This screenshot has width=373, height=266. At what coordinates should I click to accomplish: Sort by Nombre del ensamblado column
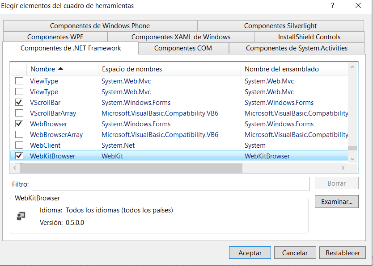(x=294, y=69)
